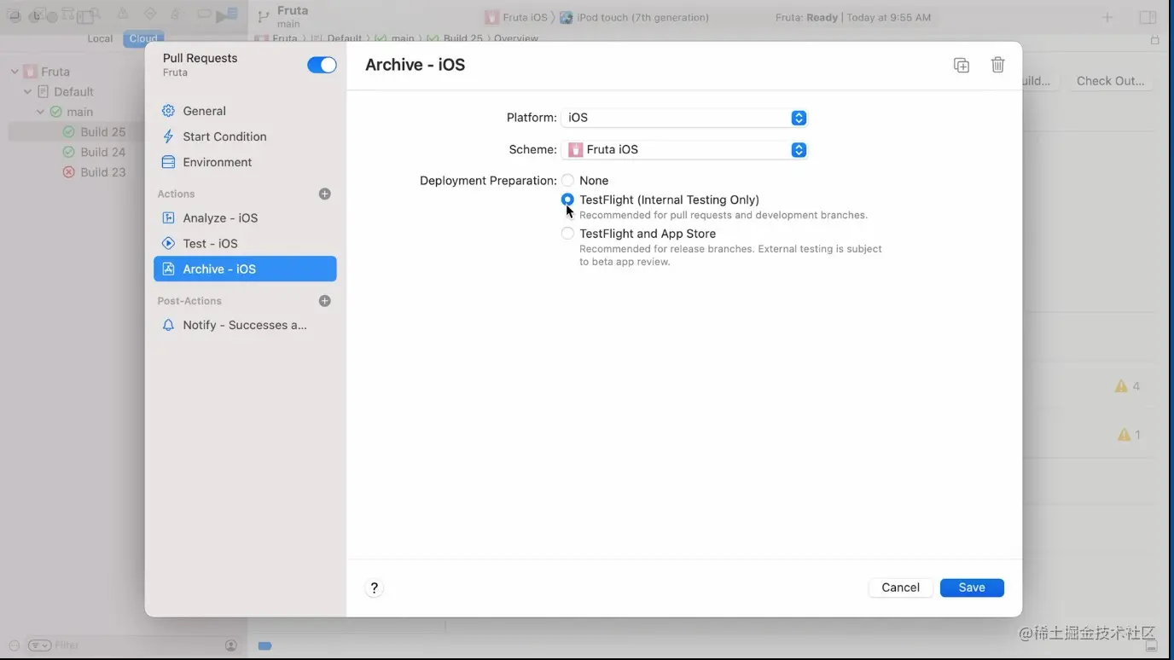Click iPod touch (7th generation) destination
Image resolution: width=1174 pixels, height=660 pixels.
634,17
